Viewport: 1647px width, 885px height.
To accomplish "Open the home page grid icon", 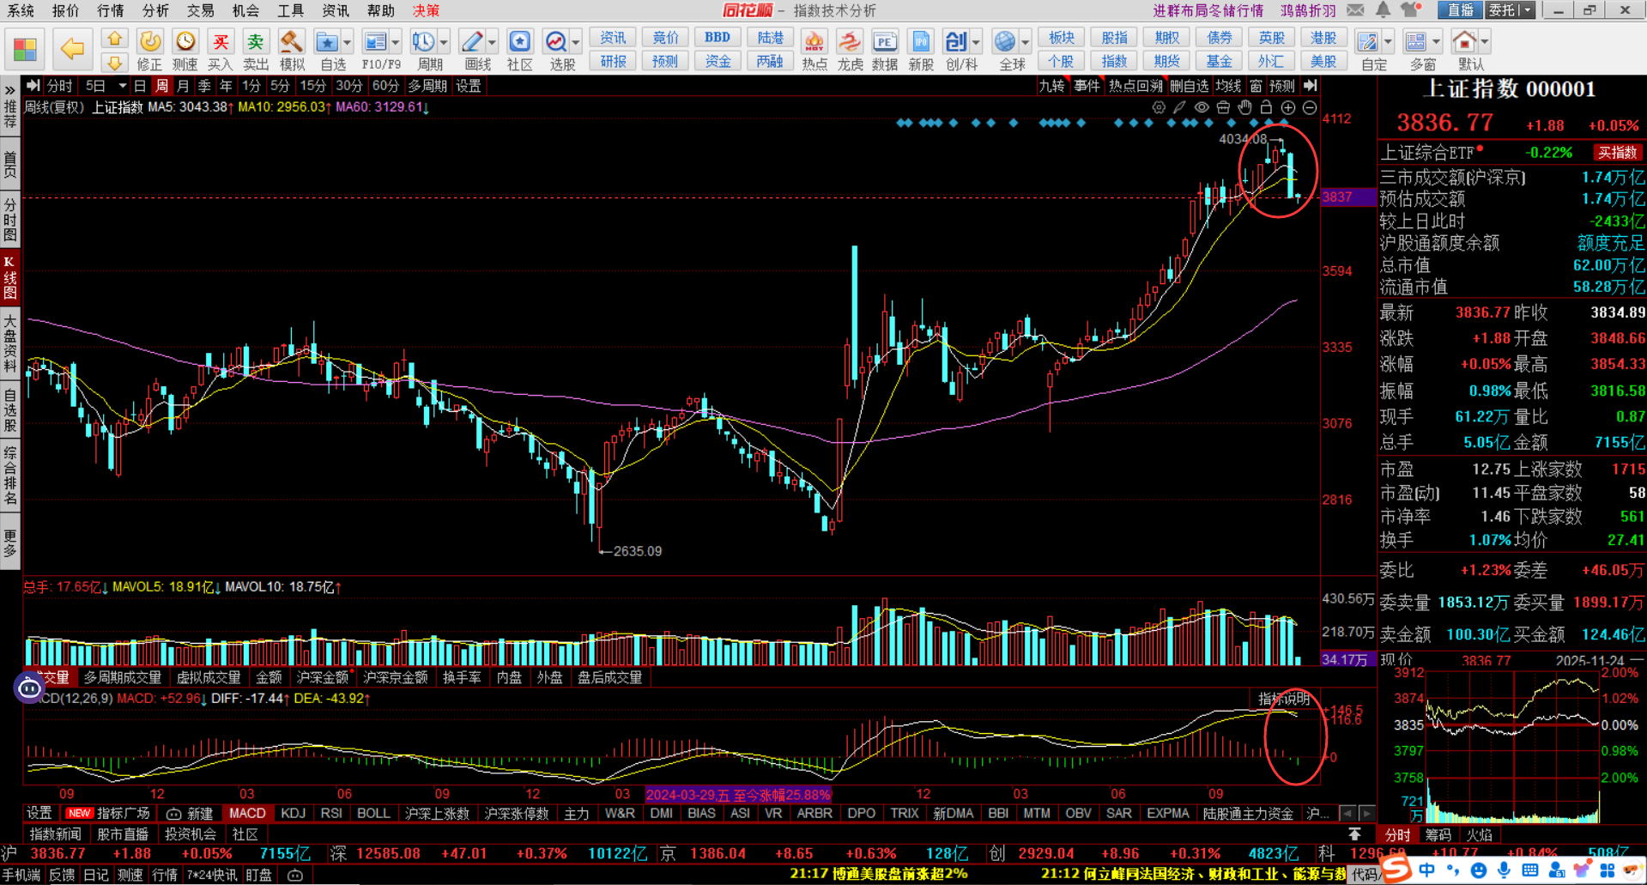I will [25, 48].
